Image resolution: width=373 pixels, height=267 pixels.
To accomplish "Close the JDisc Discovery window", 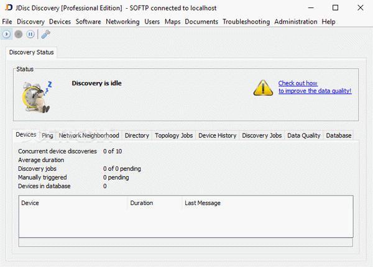I will (361, 8).
